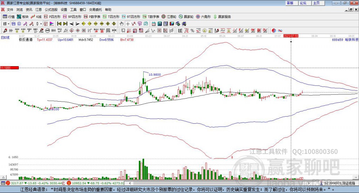Viewport: 359px width, 193px height.
Task: Click the blue floppy save icon
Action: click(172, 24)
